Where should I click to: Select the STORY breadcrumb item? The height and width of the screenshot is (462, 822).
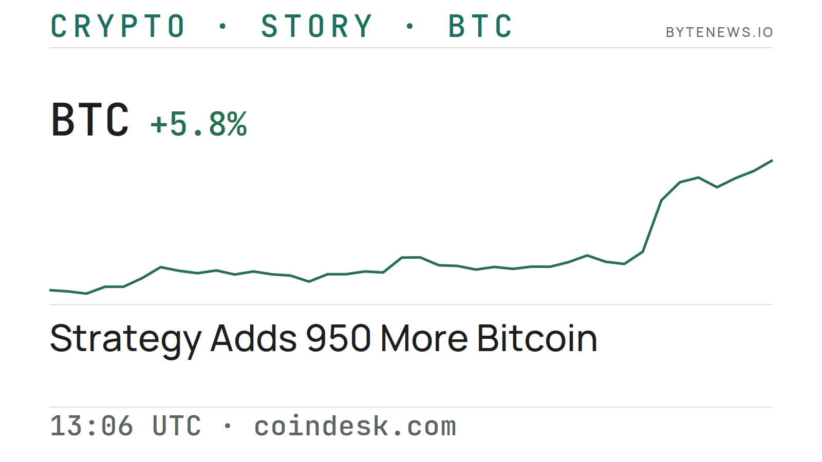coord(316,26)
